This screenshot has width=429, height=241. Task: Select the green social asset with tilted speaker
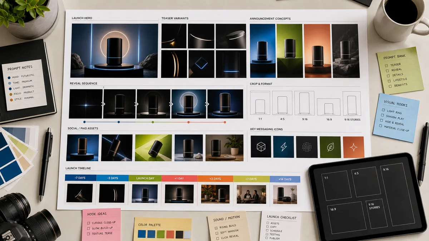[153, 147]
